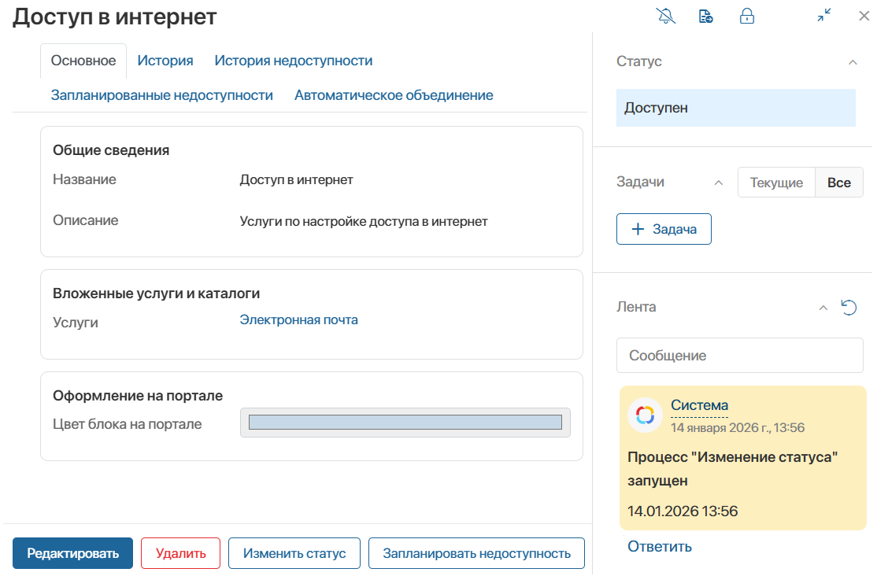
Task: Click the Изменить статус button
Action: [294, 553]
